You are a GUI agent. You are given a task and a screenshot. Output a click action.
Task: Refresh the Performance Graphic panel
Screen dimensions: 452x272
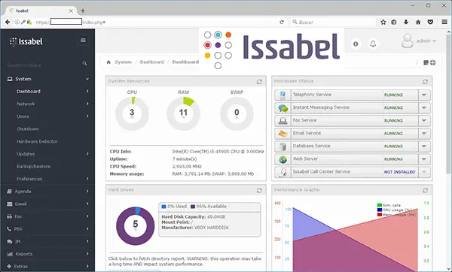click(425, 190)
